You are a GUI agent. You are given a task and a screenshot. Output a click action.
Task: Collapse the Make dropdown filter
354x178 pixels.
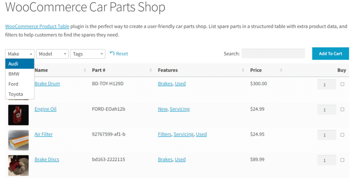tap(20, 54)
